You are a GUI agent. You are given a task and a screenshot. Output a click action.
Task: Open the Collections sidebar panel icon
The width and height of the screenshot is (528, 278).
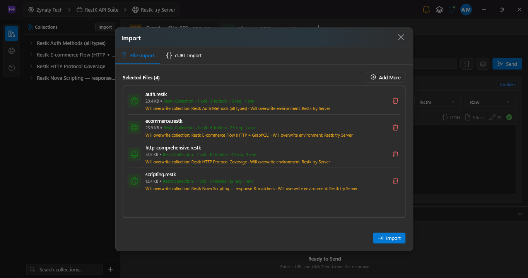(x=11, y=34)
